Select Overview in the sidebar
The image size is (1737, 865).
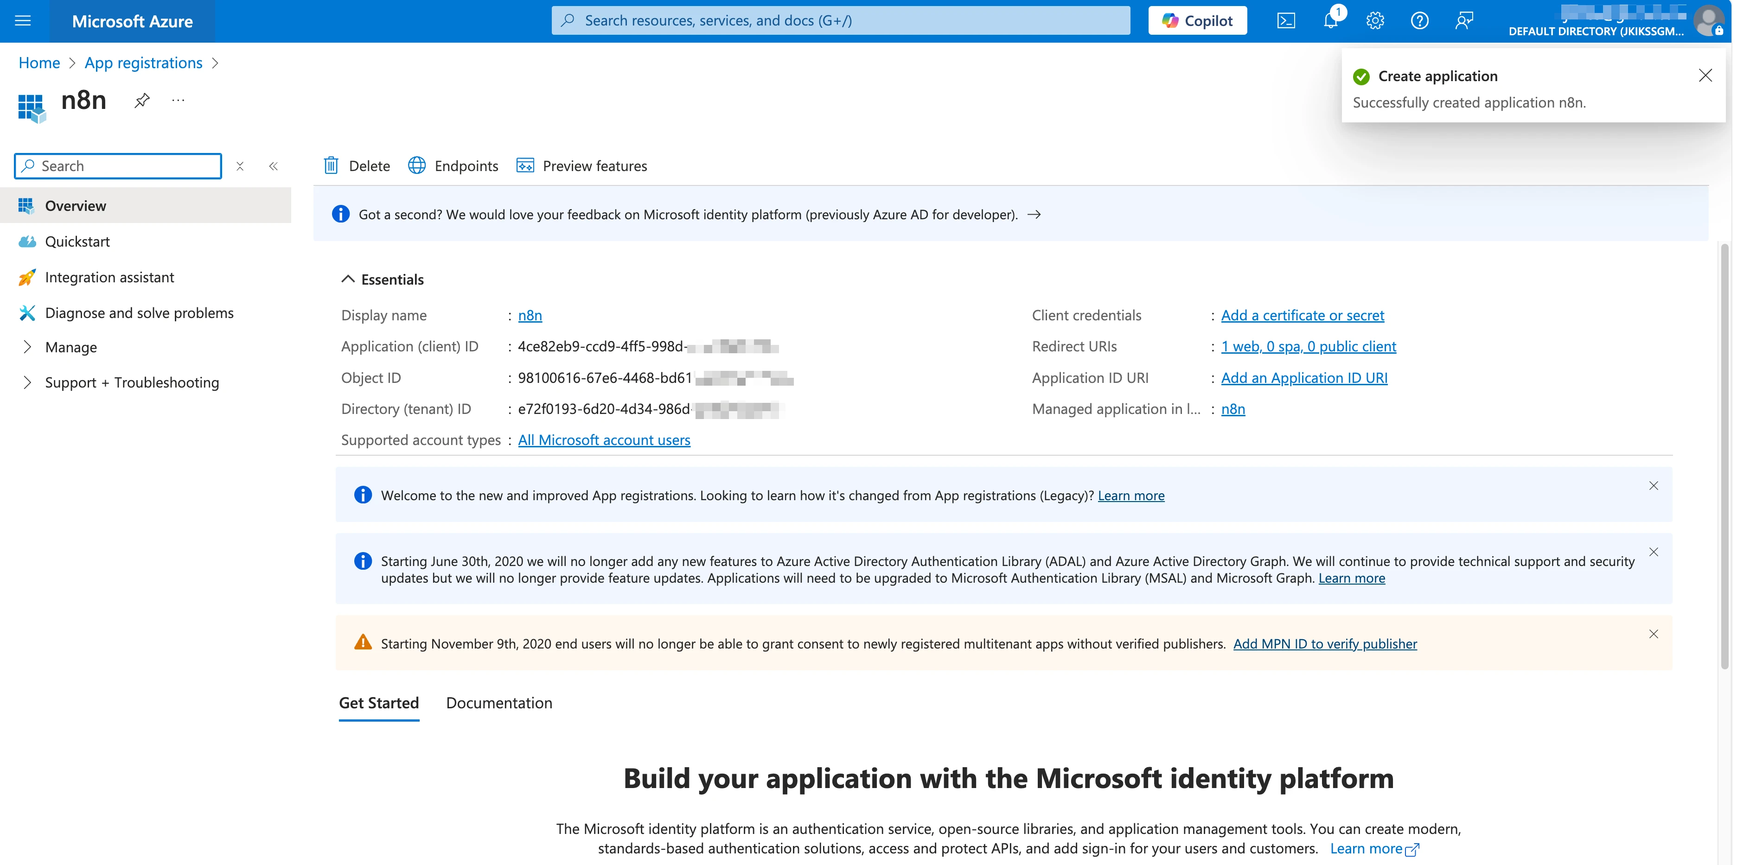[x=146, y=206]
